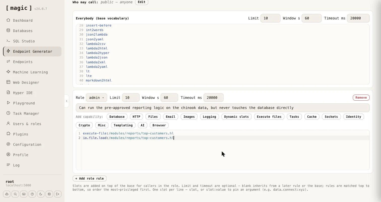The image size is (381, 202).
Task: Open the Role admin dropdown
Action: (96, 98)
